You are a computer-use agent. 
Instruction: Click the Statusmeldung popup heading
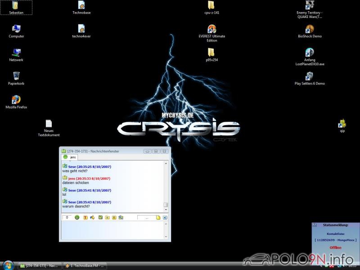pyautogui.click(x=335, y=225)
